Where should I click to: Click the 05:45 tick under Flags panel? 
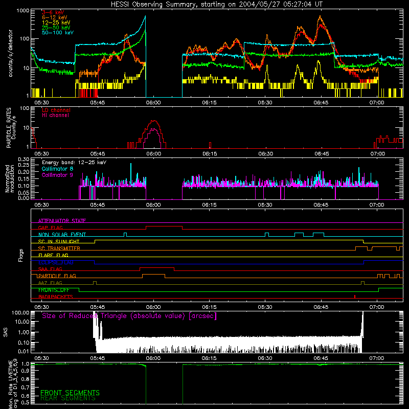point(98,307)
